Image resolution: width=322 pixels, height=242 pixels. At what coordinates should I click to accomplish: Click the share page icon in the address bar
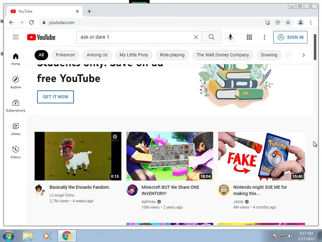278,22
